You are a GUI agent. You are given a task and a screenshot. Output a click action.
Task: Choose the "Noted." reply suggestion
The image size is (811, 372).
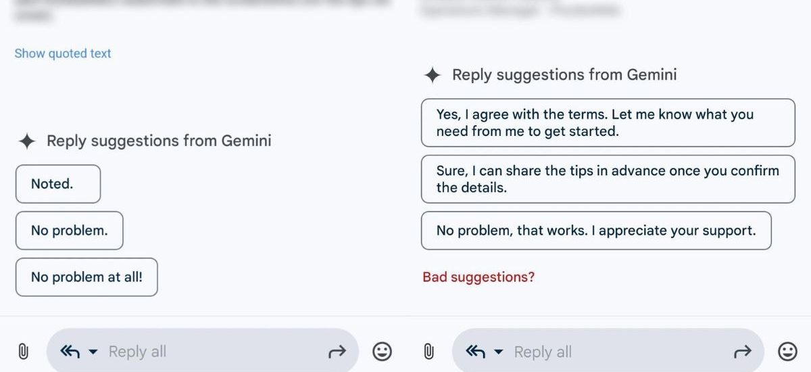point(58,184)
